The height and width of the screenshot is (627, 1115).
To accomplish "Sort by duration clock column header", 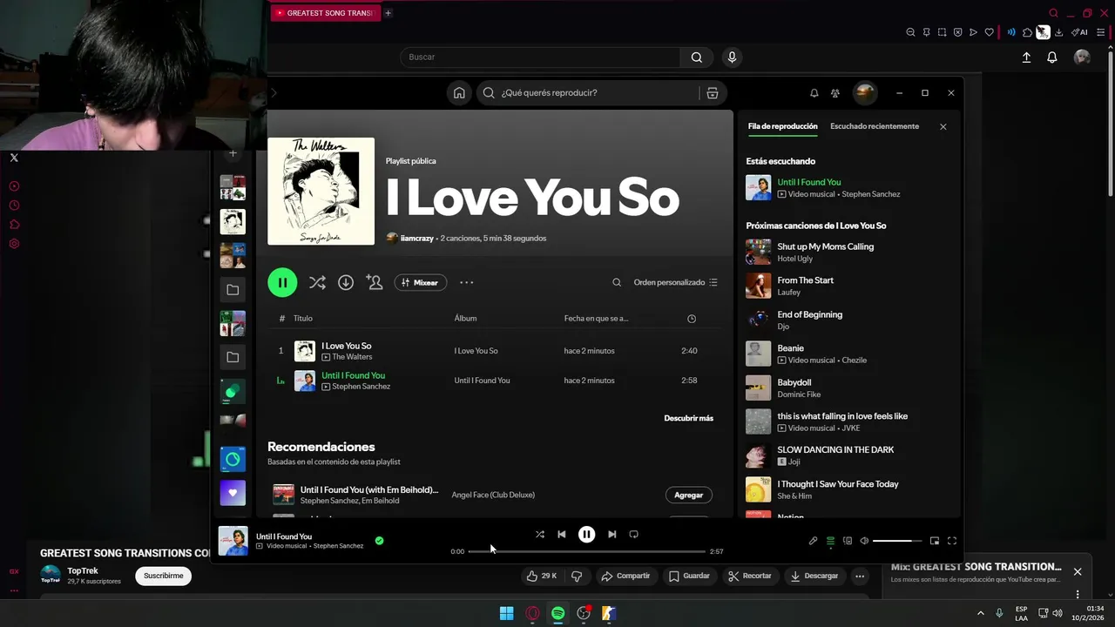I will point(692,319).
